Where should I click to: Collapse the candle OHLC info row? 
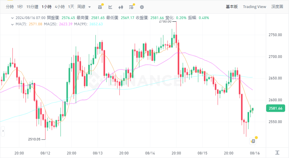pos(12,18)
